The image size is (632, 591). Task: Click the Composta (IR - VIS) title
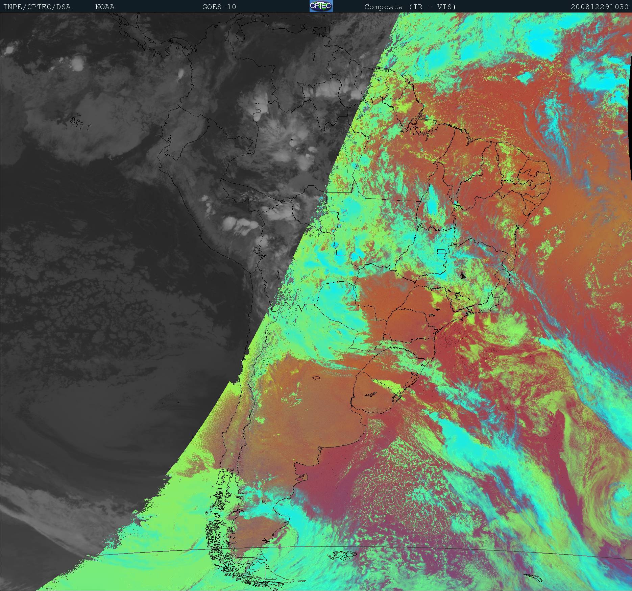click(x=410, y=7)
